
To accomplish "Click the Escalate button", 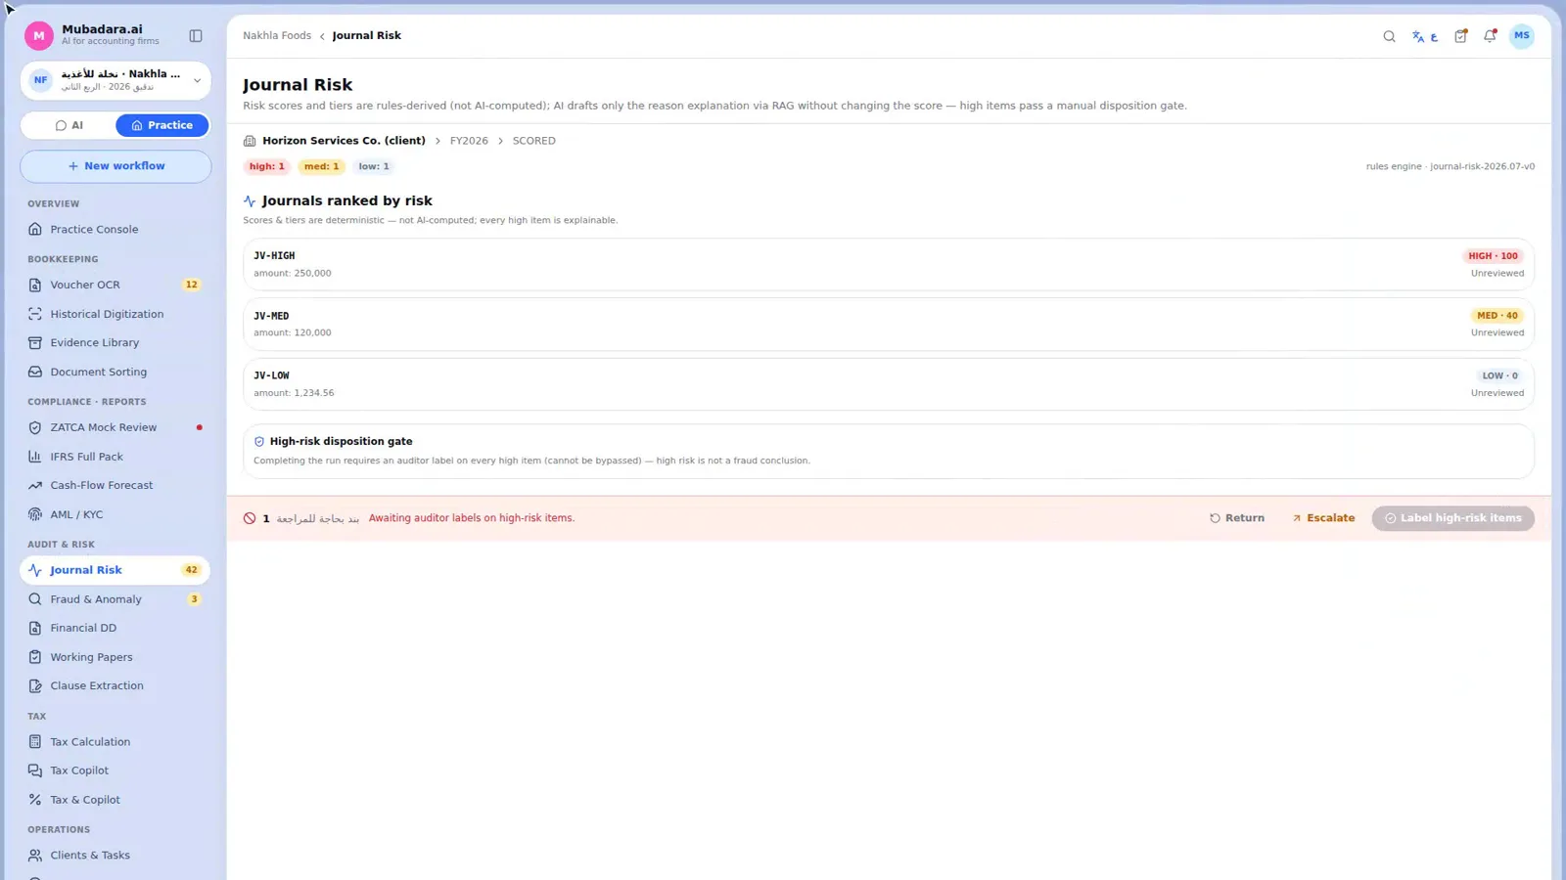I will [1322, 518].
